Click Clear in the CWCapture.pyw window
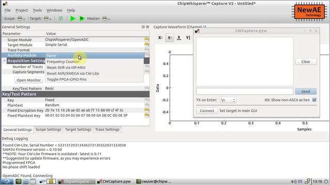This screenshot has height=185, width=330. (306, 62)
